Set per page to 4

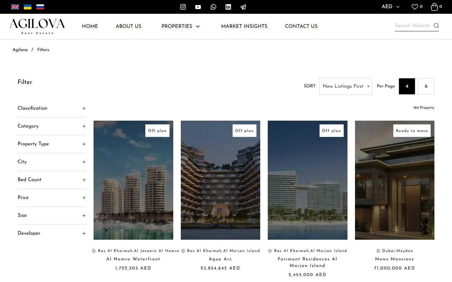click(x=407, y=86)
